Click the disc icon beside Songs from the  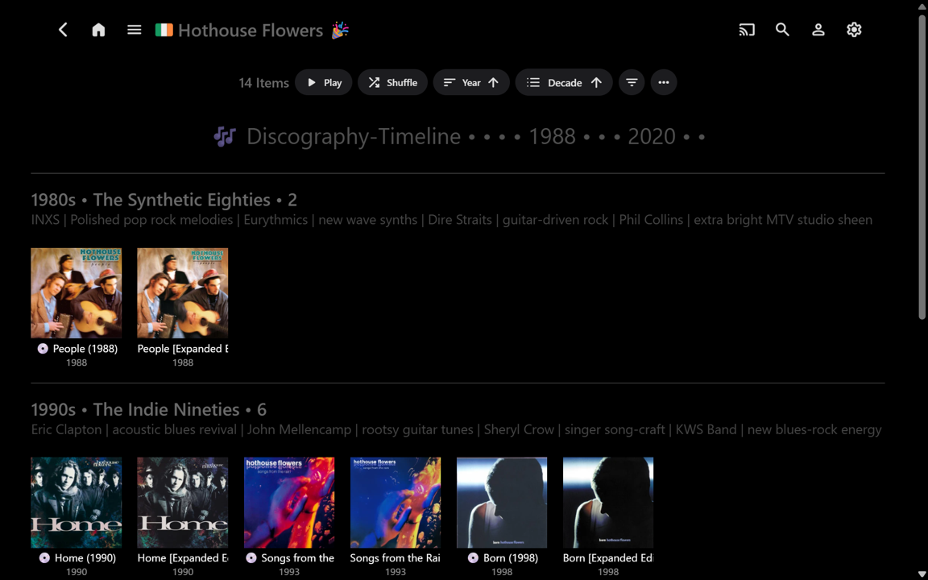point(251,557)
